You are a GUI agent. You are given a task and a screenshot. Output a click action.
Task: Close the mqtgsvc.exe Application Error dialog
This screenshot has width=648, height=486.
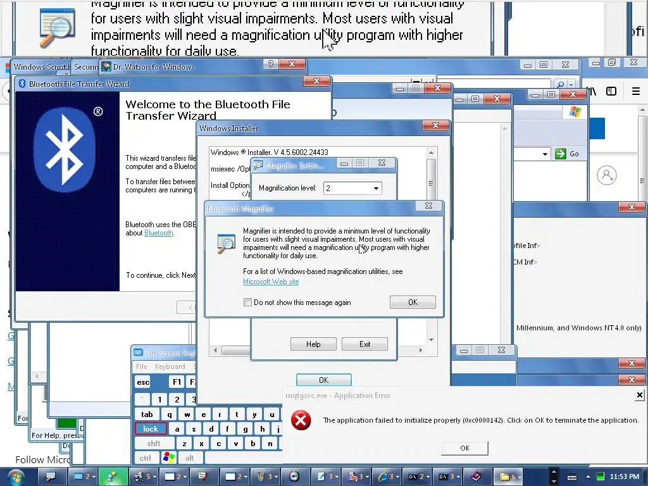click(639, 395)
